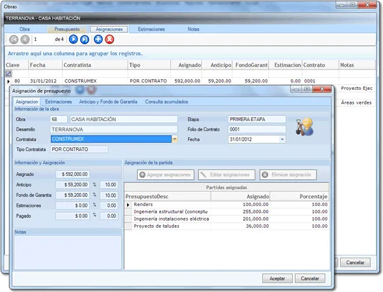Open Estimaciones tab in Asignación de presupuesto
The width and height of the screenshot is (383, 292).
click(58, 102)
